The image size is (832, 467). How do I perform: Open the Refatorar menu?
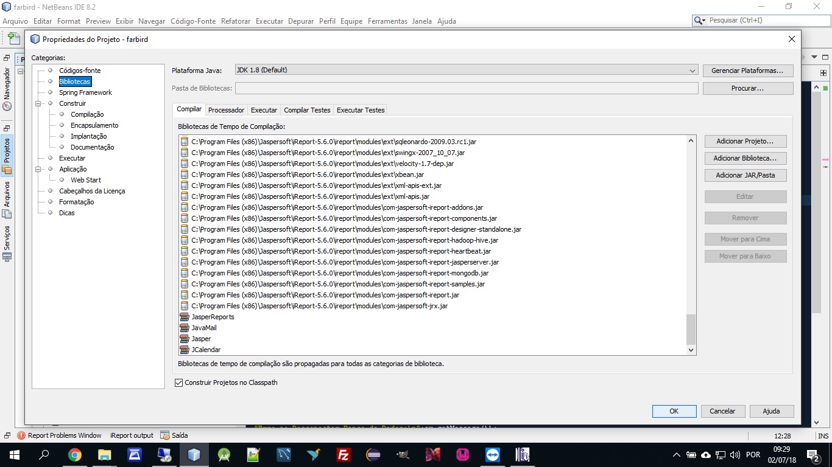tap(236, 21)
